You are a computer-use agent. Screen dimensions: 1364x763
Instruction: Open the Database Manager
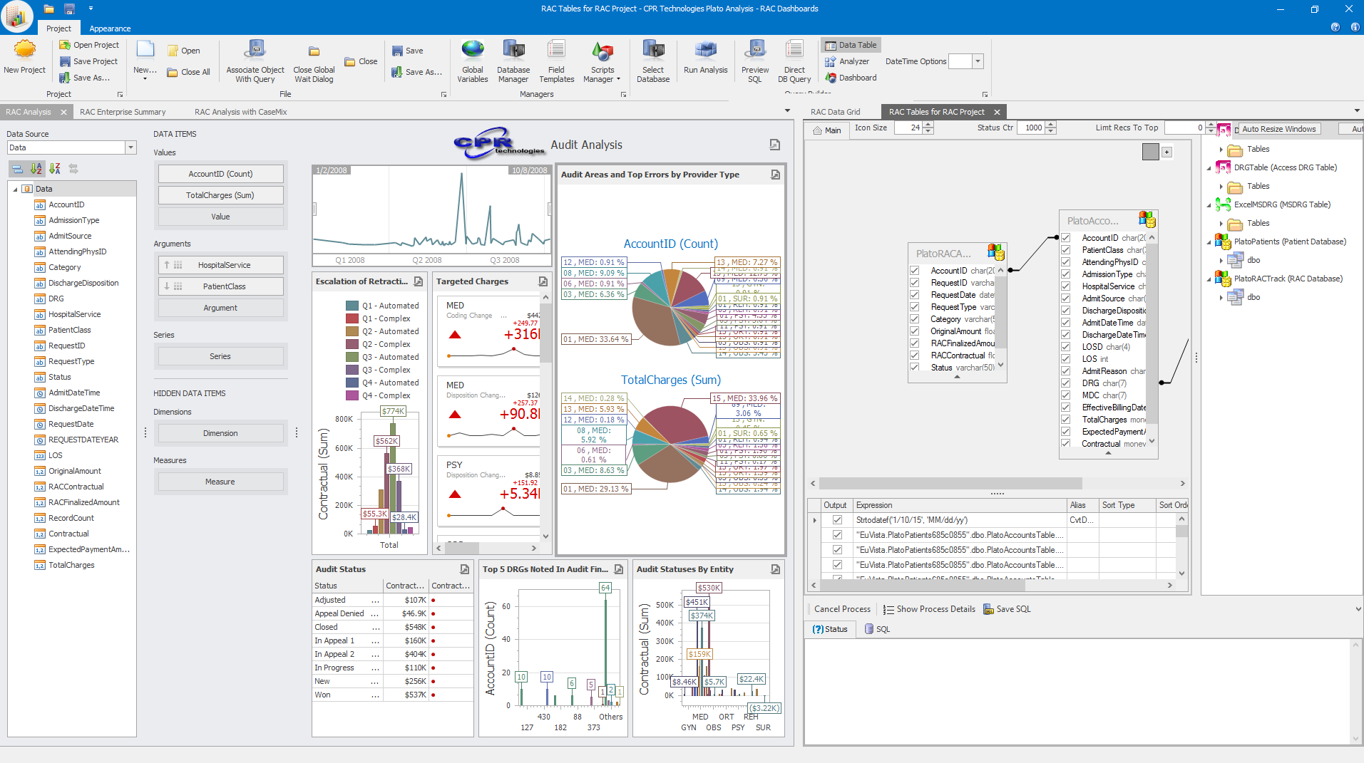pyautogui.click(x=513, y=61)
